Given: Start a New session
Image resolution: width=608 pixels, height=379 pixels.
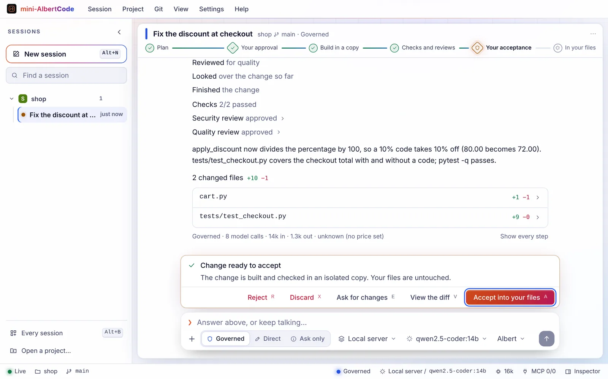Looking at the screenshot, I should point(66,54).
